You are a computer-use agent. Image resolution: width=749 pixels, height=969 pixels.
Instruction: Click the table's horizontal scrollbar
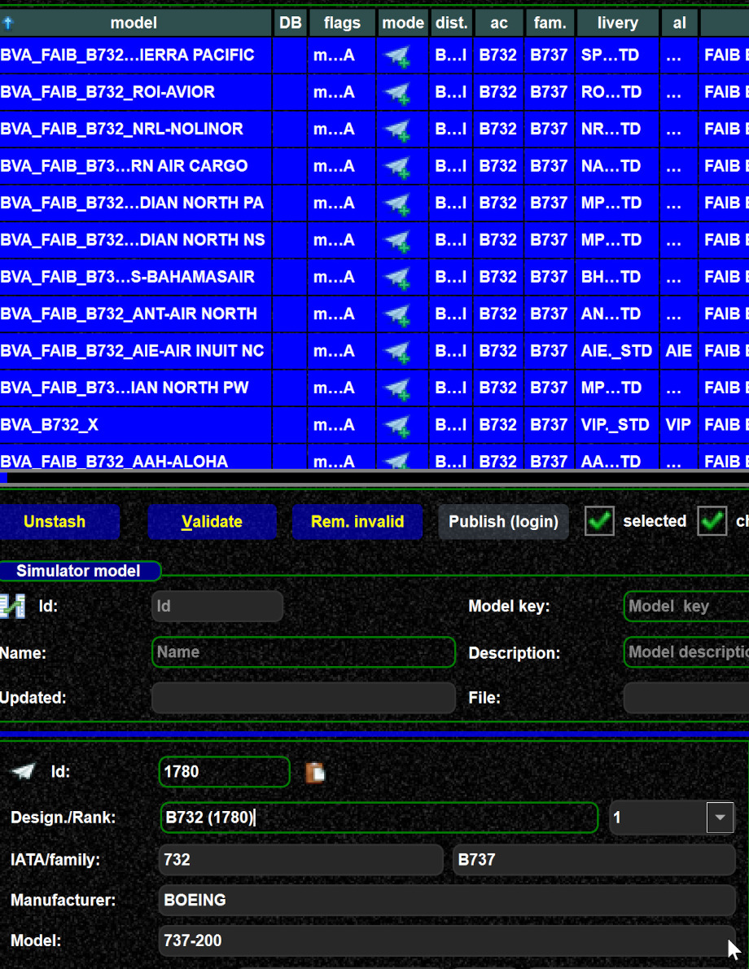point(374,478)
